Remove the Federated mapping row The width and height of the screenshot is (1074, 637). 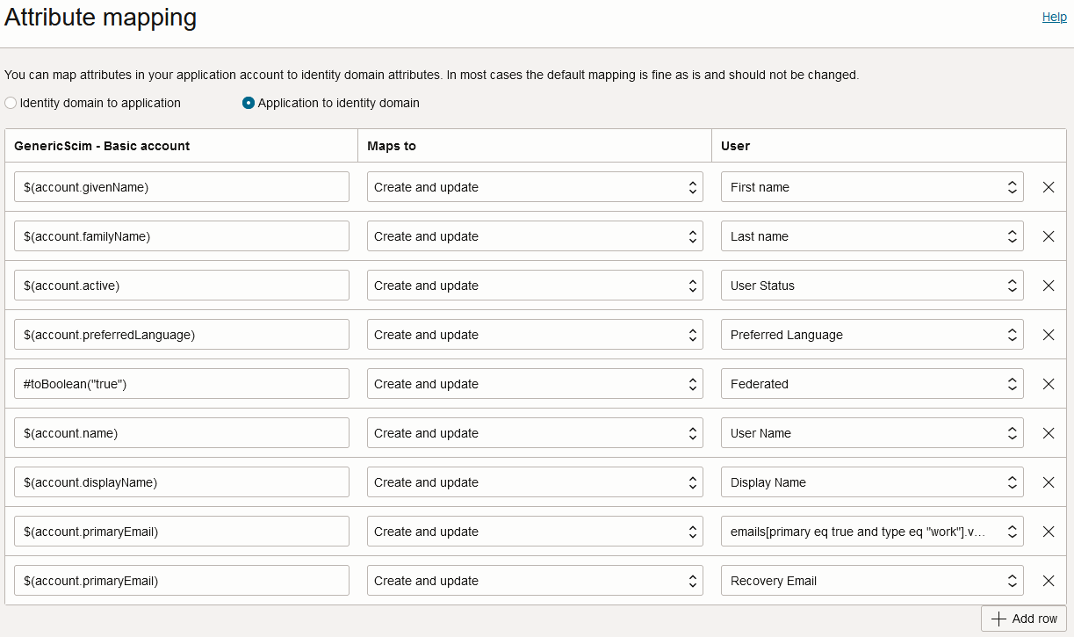[x=1048, y=384]
